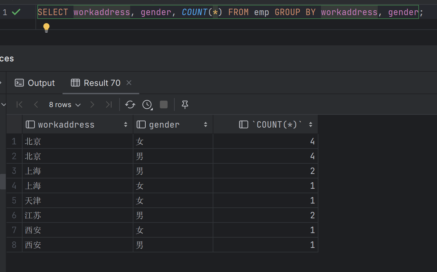Select row number 2 in results

pos(14,156)
